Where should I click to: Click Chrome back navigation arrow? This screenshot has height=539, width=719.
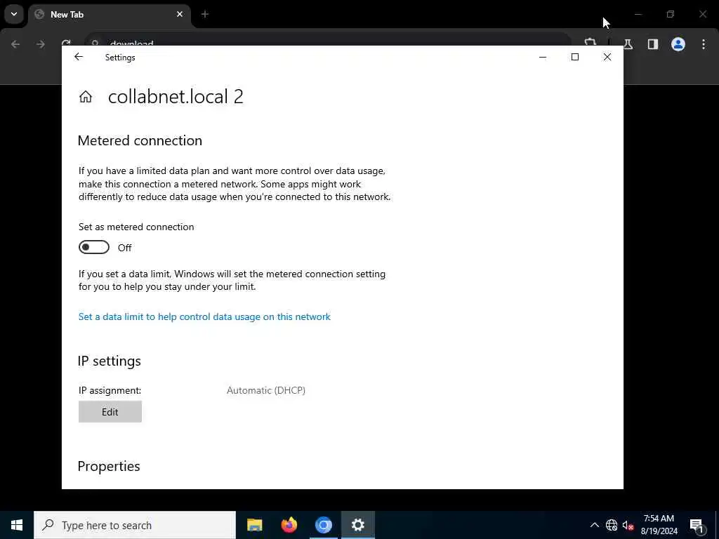(15, 44)
